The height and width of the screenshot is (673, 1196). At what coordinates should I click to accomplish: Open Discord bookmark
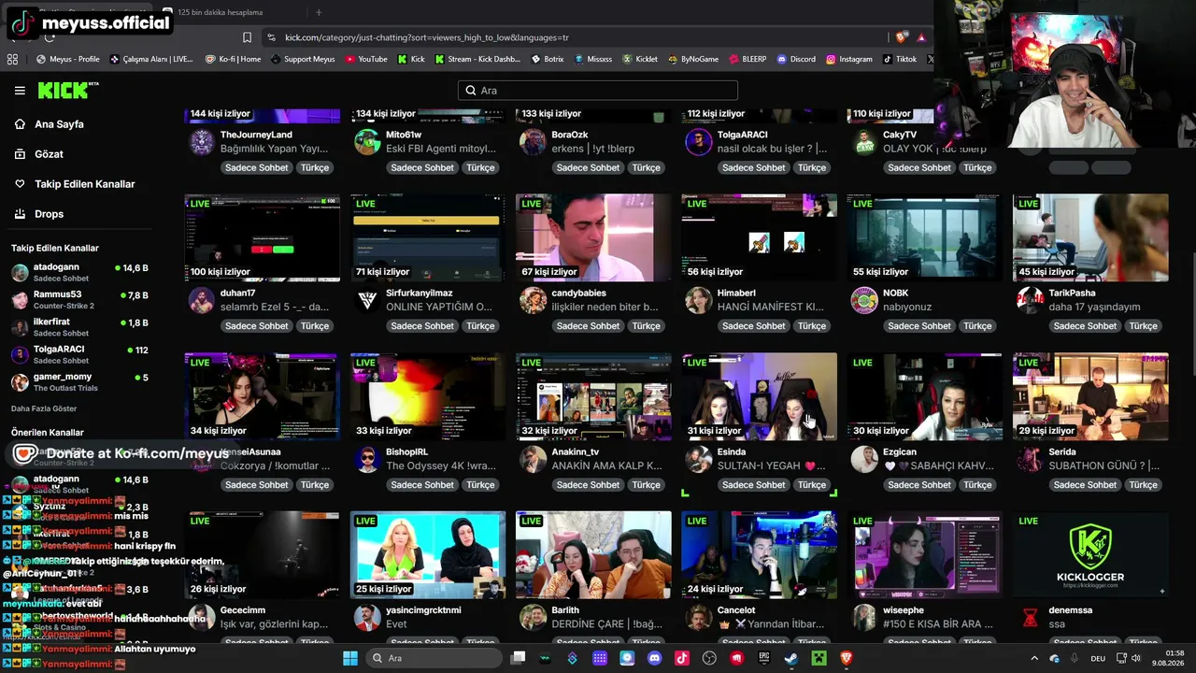[x=796, y=59]
